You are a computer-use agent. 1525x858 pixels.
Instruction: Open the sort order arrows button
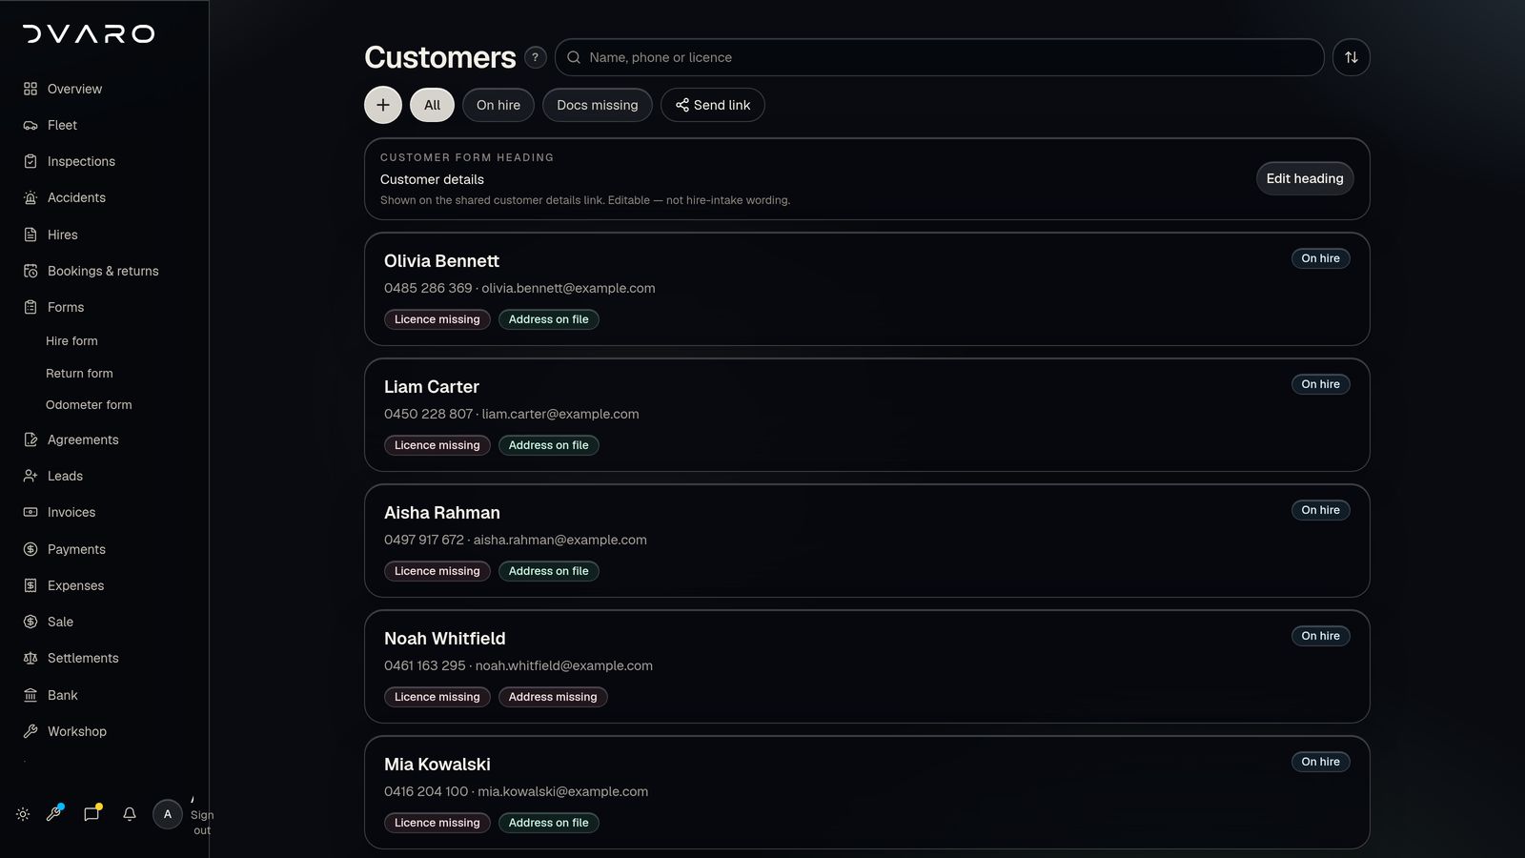tap(1352, 57)
